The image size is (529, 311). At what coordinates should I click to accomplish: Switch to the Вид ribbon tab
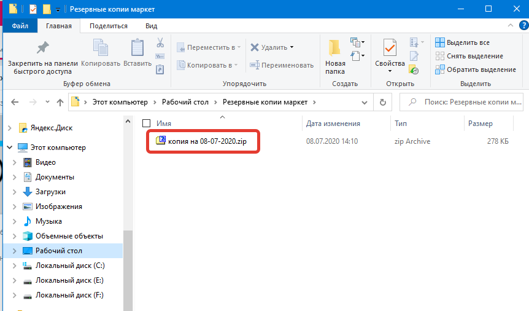[x=151, y=26]
